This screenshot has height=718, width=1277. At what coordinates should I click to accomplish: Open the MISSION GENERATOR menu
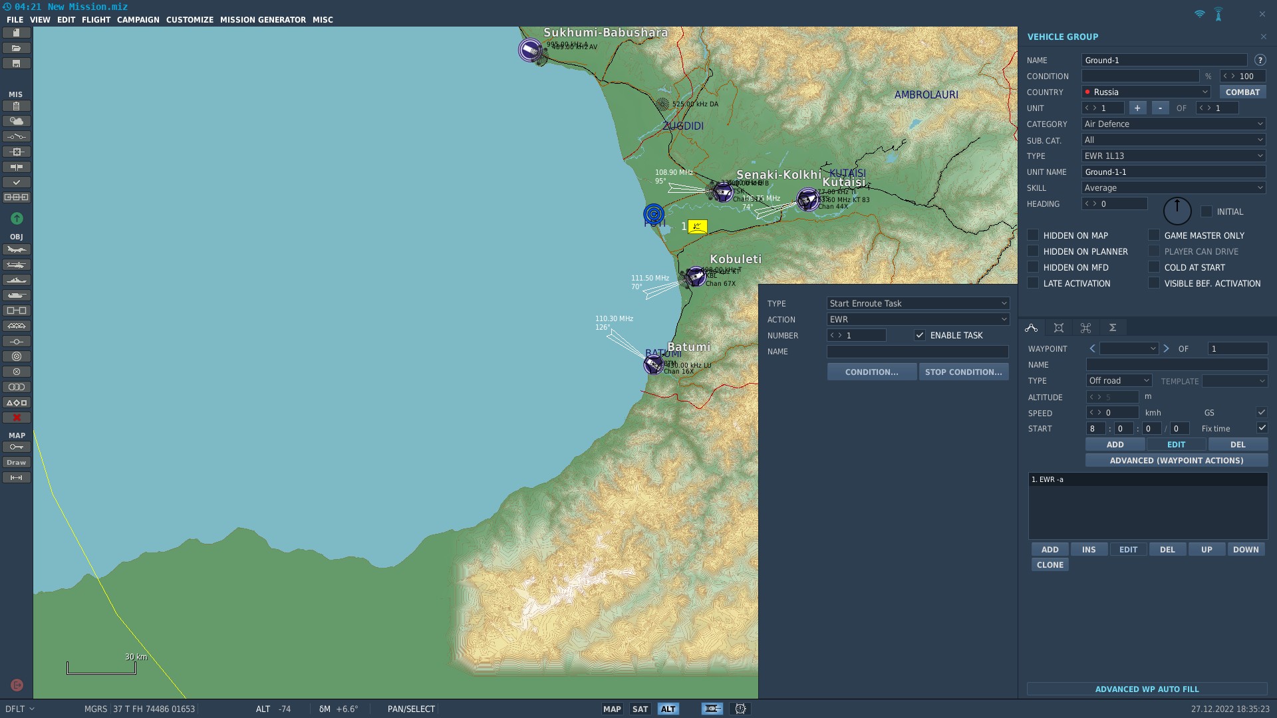(263, 19)
